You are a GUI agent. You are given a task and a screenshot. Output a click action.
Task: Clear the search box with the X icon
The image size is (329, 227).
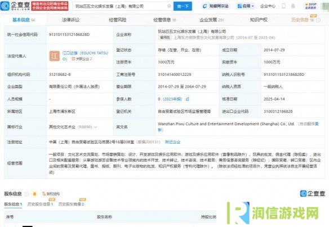(x=169, y=6)
